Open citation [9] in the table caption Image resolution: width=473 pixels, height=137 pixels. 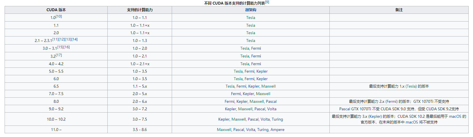click(267, 2)
